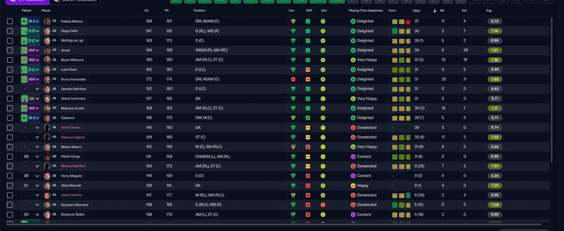Click the person icon beside Casemiro
The width and height of the screenshot is (564, 231).
[x=54, y=118]
